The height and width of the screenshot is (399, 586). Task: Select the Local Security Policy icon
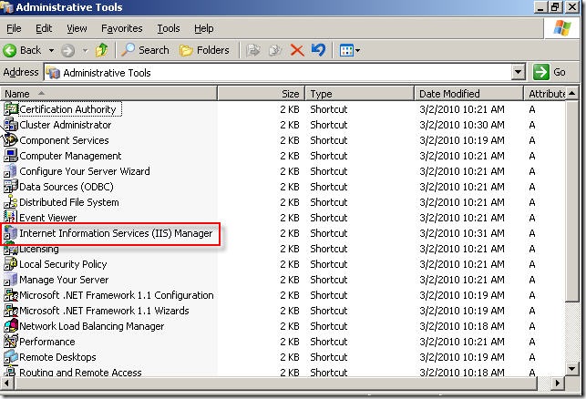pos(10,264)
